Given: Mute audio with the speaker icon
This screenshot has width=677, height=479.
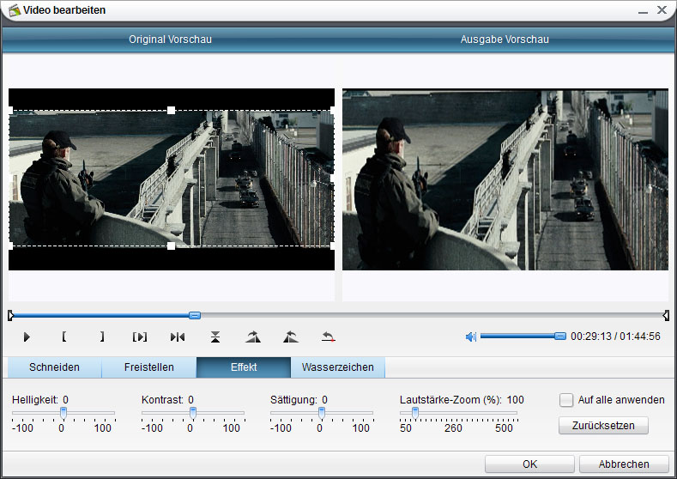Looking at the screenshot, I should point(470,337).
